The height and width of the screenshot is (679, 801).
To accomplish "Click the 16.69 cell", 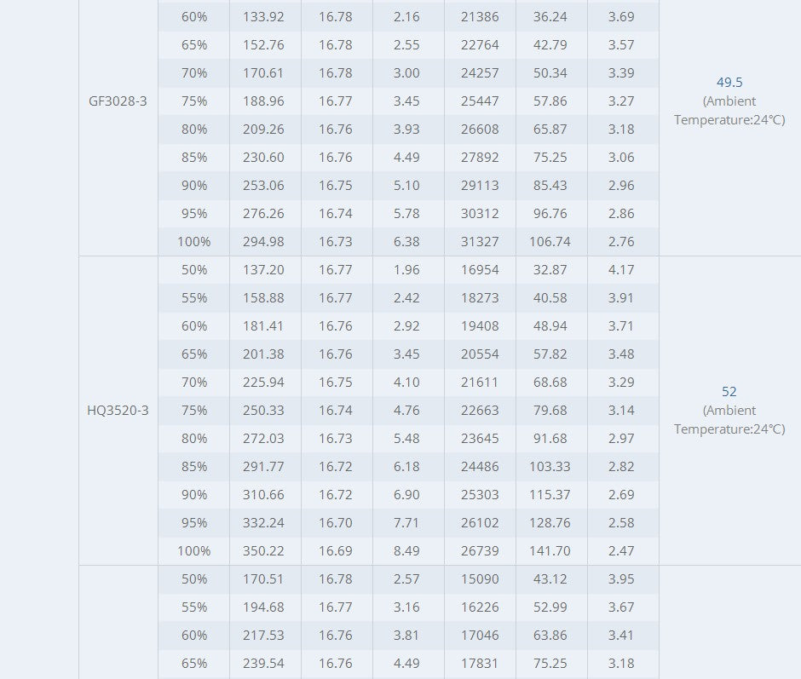I will coord(336,551).
